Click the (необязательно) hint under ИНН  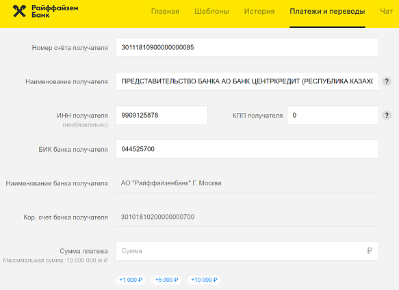pos(86,125)
